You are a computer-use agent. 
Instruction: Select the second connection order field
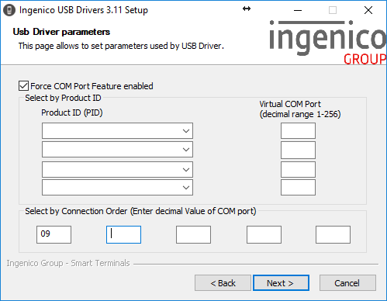123,234
